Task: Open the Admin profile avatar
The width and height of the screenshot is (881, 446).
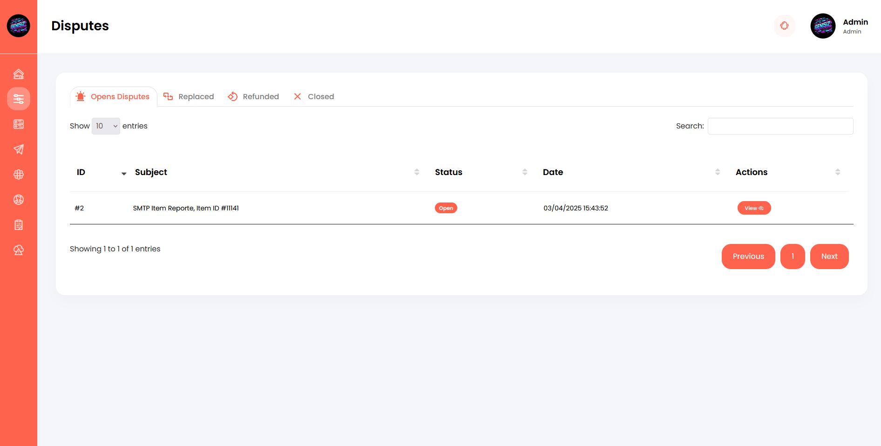Action: pos(823,26)
